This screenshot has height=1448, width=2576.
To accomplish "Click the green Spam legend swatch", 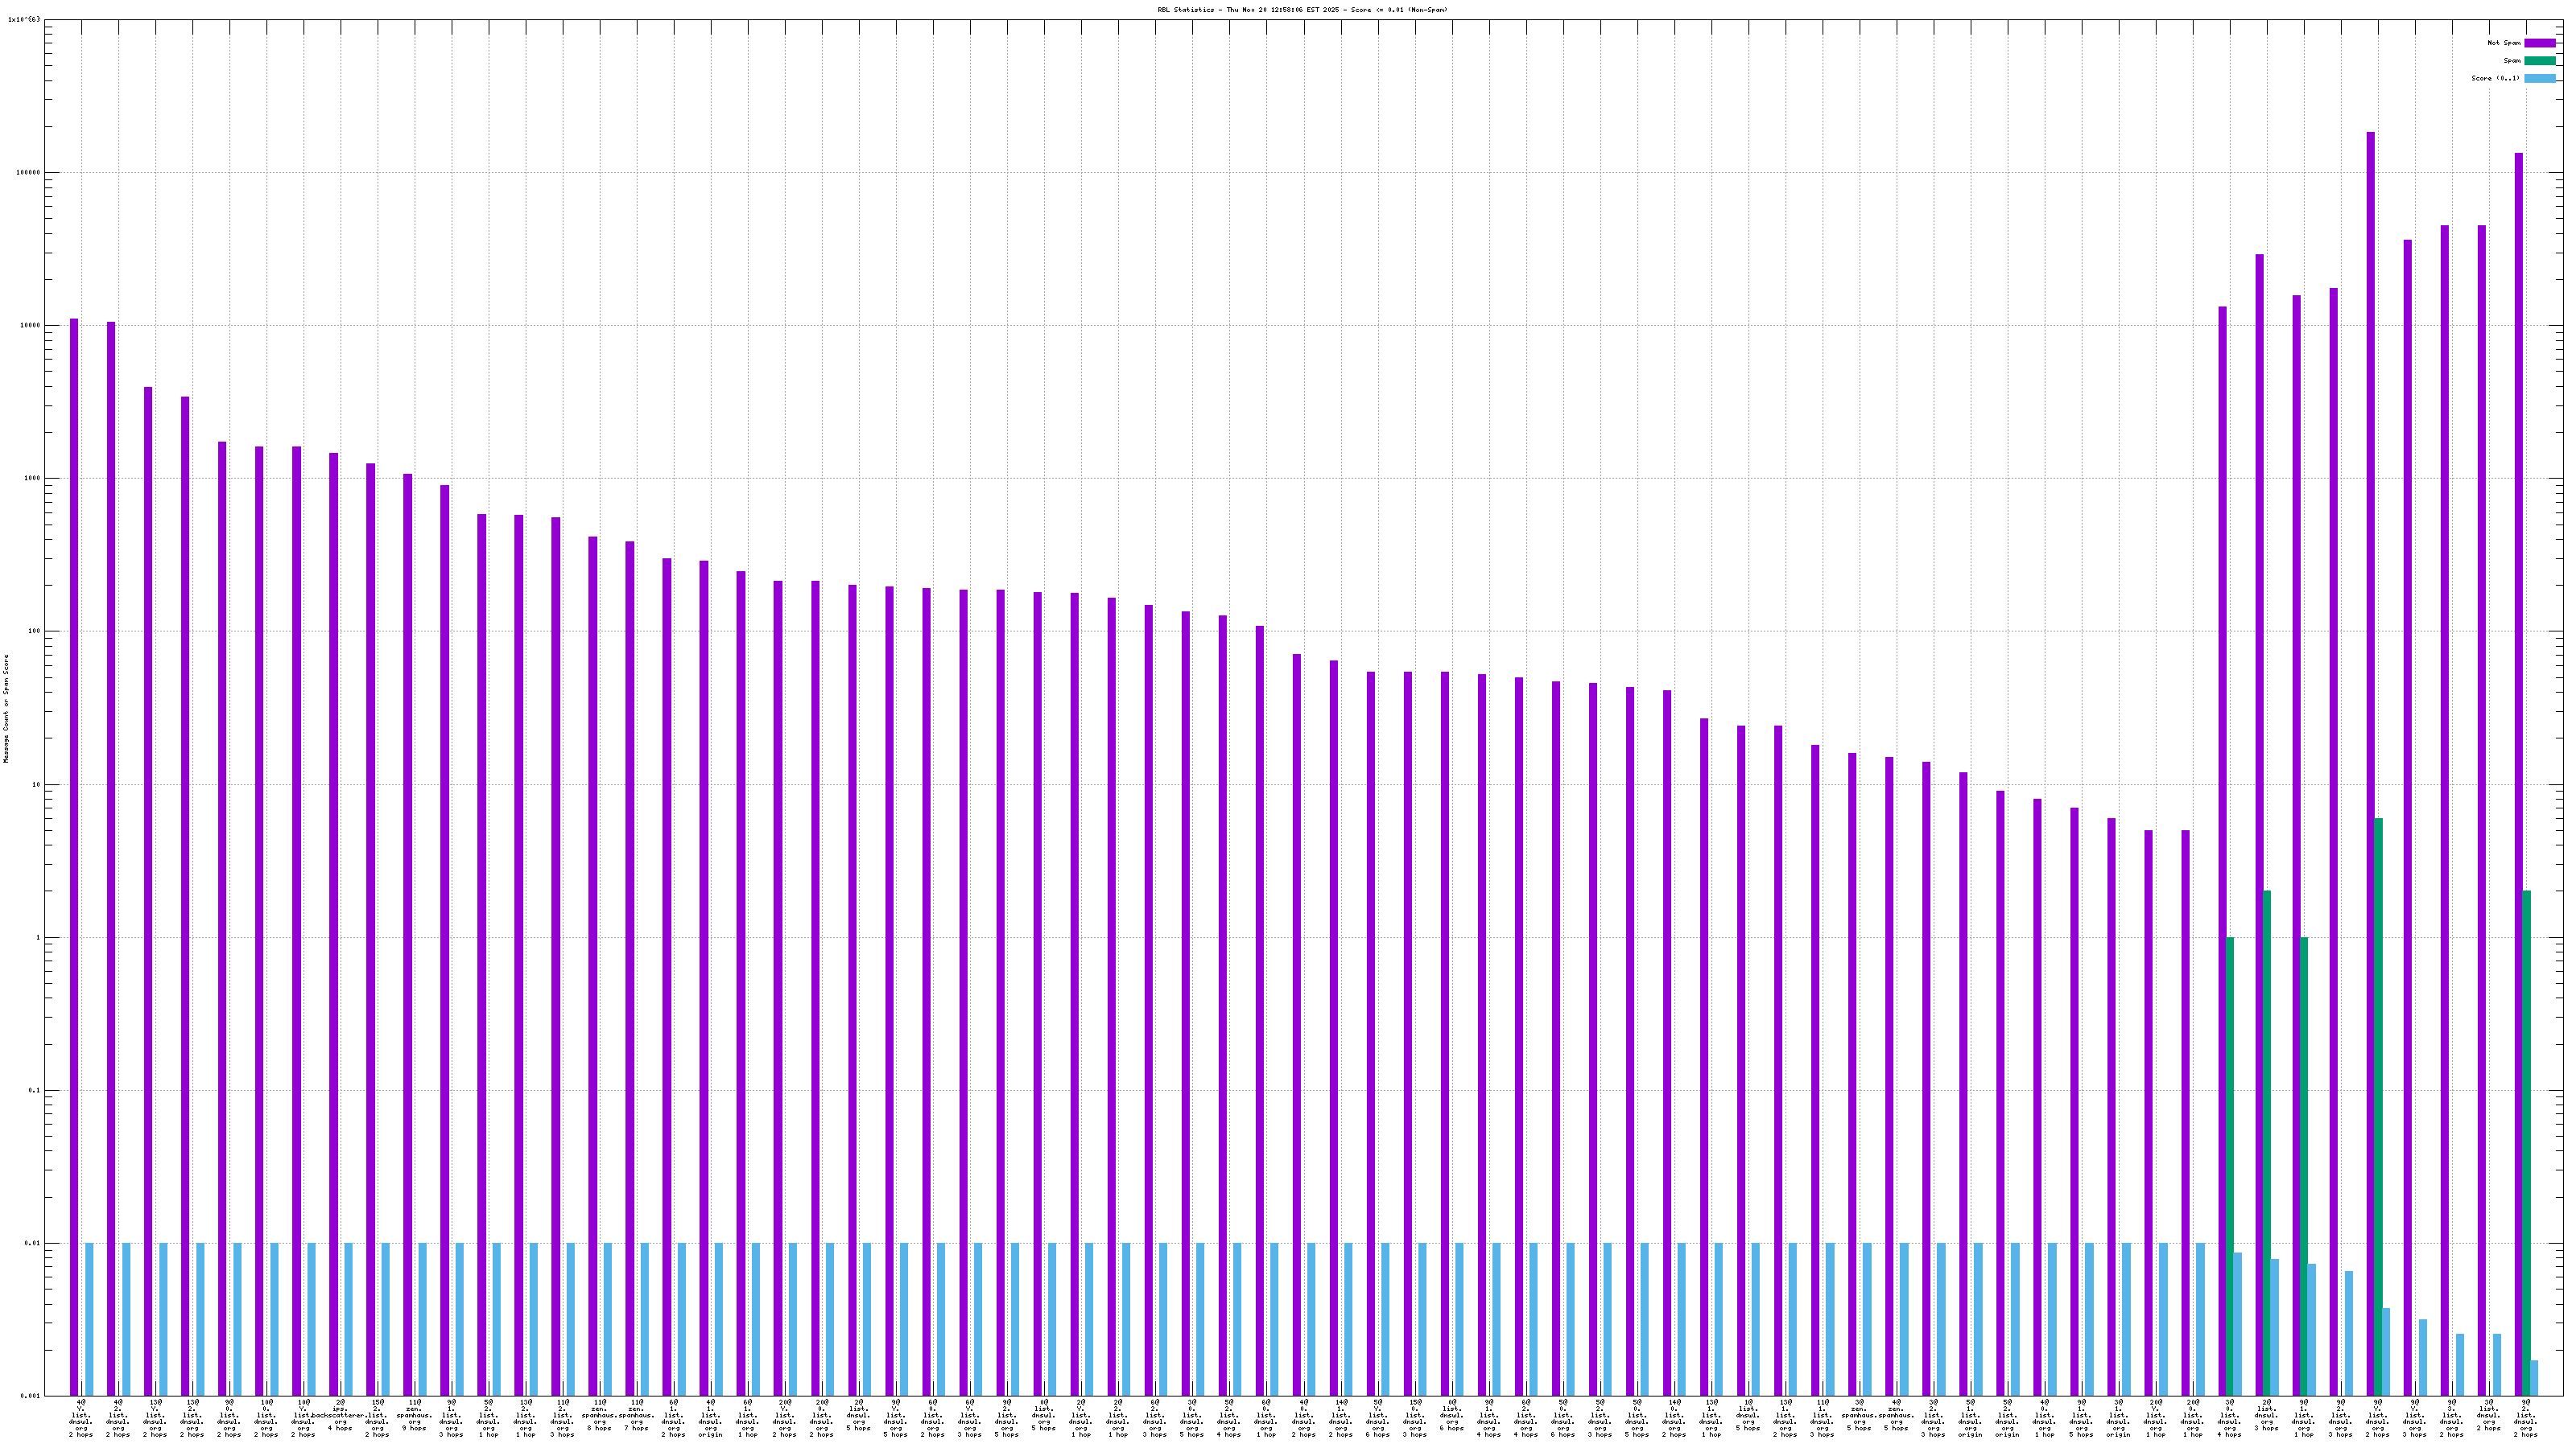I will point(2539,61).
